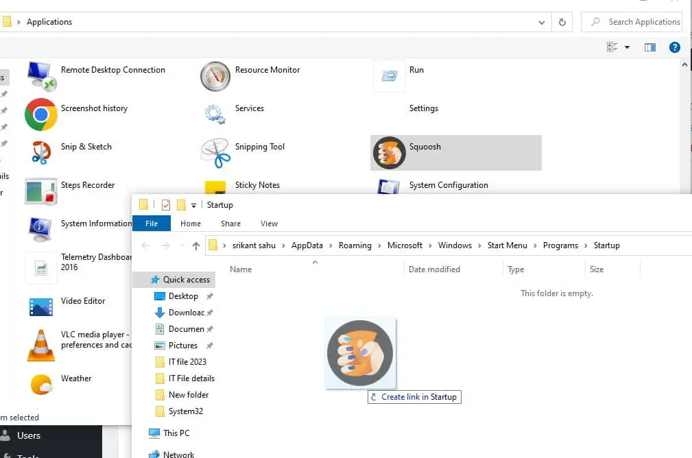Expand the Applications address bar history dropdown
This screenshot has height=458, width=692.
click(x=542, y=22)
